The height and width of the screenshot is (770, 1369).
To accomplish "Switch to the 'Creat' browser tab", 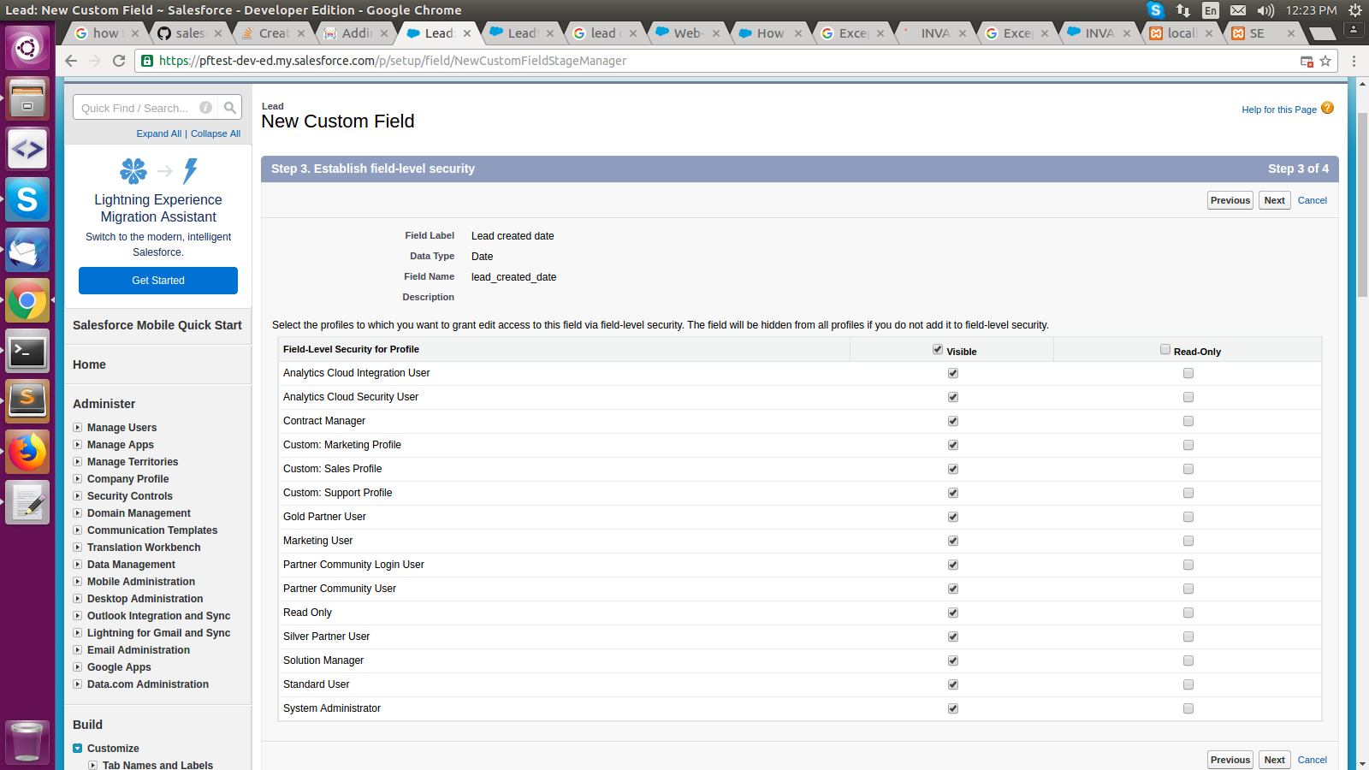I will click(272, 33).
